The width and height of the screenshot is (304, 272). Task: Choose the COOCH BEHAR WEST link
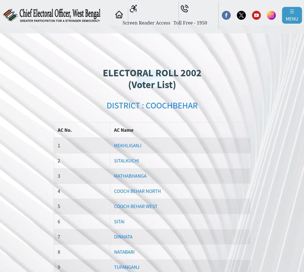pyautogui.click(x=136, y=206)
